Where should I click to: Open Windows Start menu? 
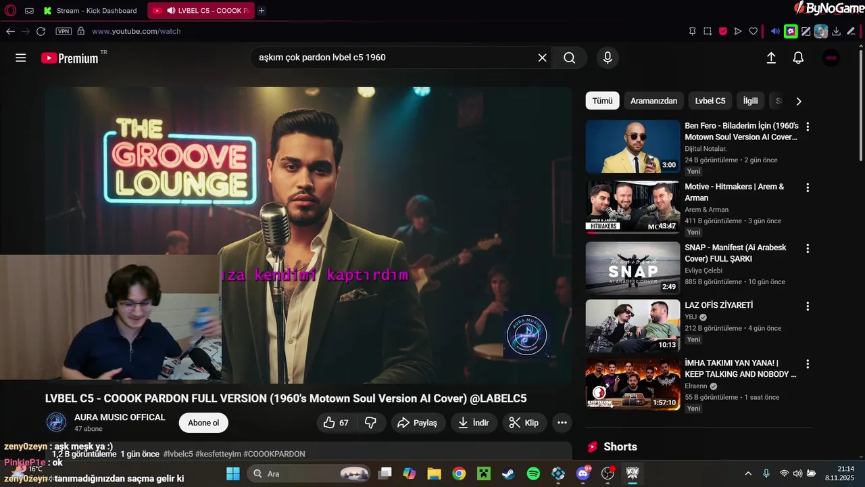[x=233, y=473]
